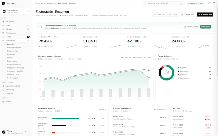Click the Estudio Vega EV avatar

coord(4,11)
